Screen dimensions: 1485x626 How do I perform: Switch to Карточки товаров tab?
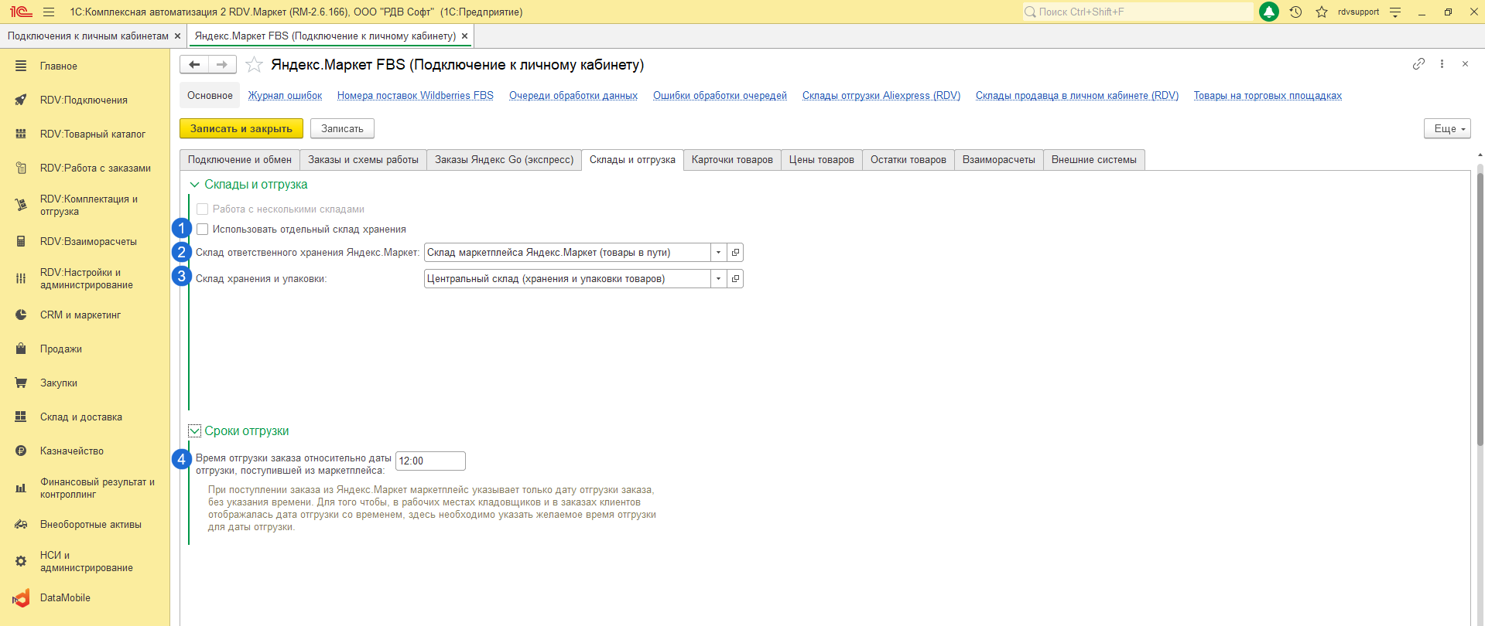[732, 160]
